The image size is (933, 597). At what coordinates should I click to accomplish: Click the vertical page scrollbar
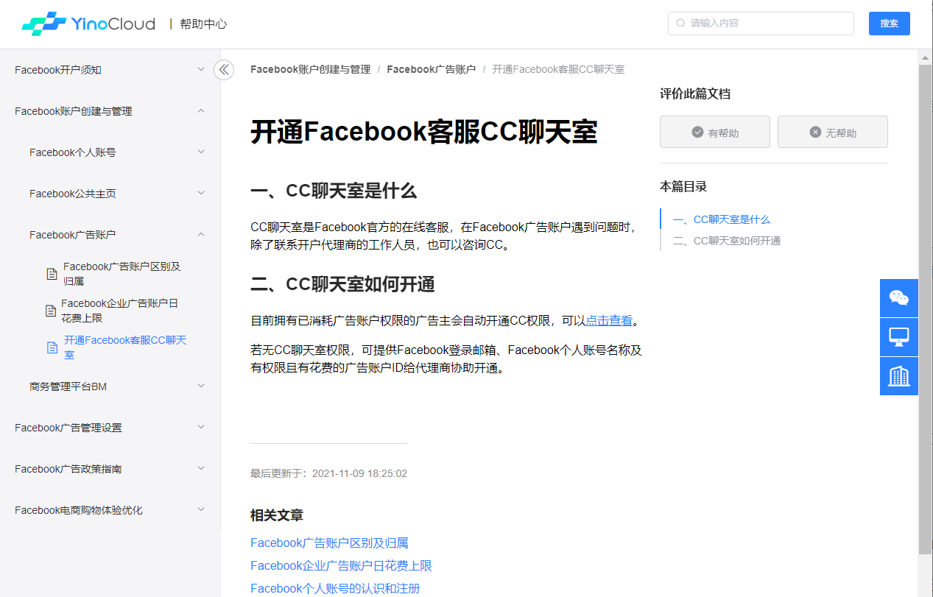(x=926, y=309)
